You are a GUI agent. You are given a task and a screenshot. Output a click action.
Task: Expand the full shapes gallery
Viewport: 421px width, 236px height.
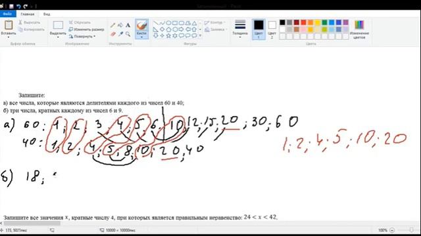[x=200, y=35]
